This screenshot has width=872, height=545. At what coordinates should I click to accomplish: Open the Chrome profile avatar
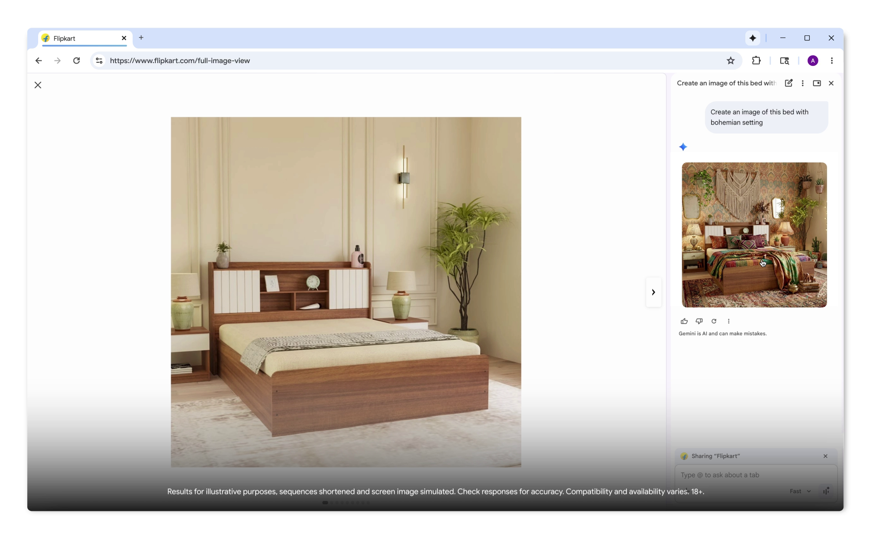click(813, 60)
